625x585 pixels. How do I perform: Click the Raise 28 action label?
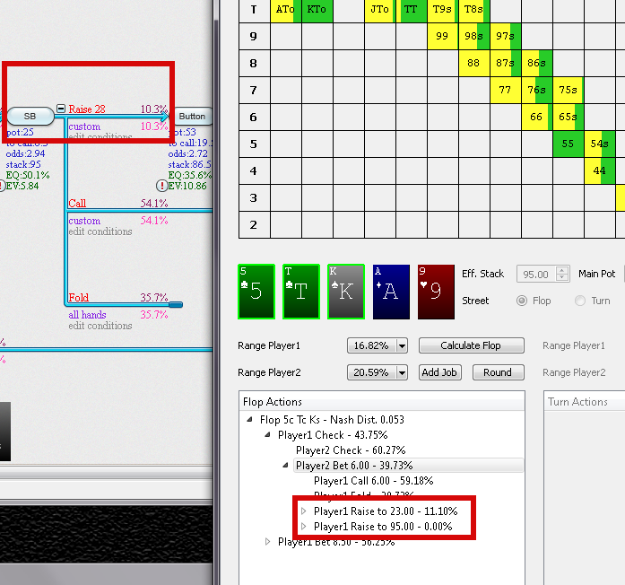pos(87,109)
